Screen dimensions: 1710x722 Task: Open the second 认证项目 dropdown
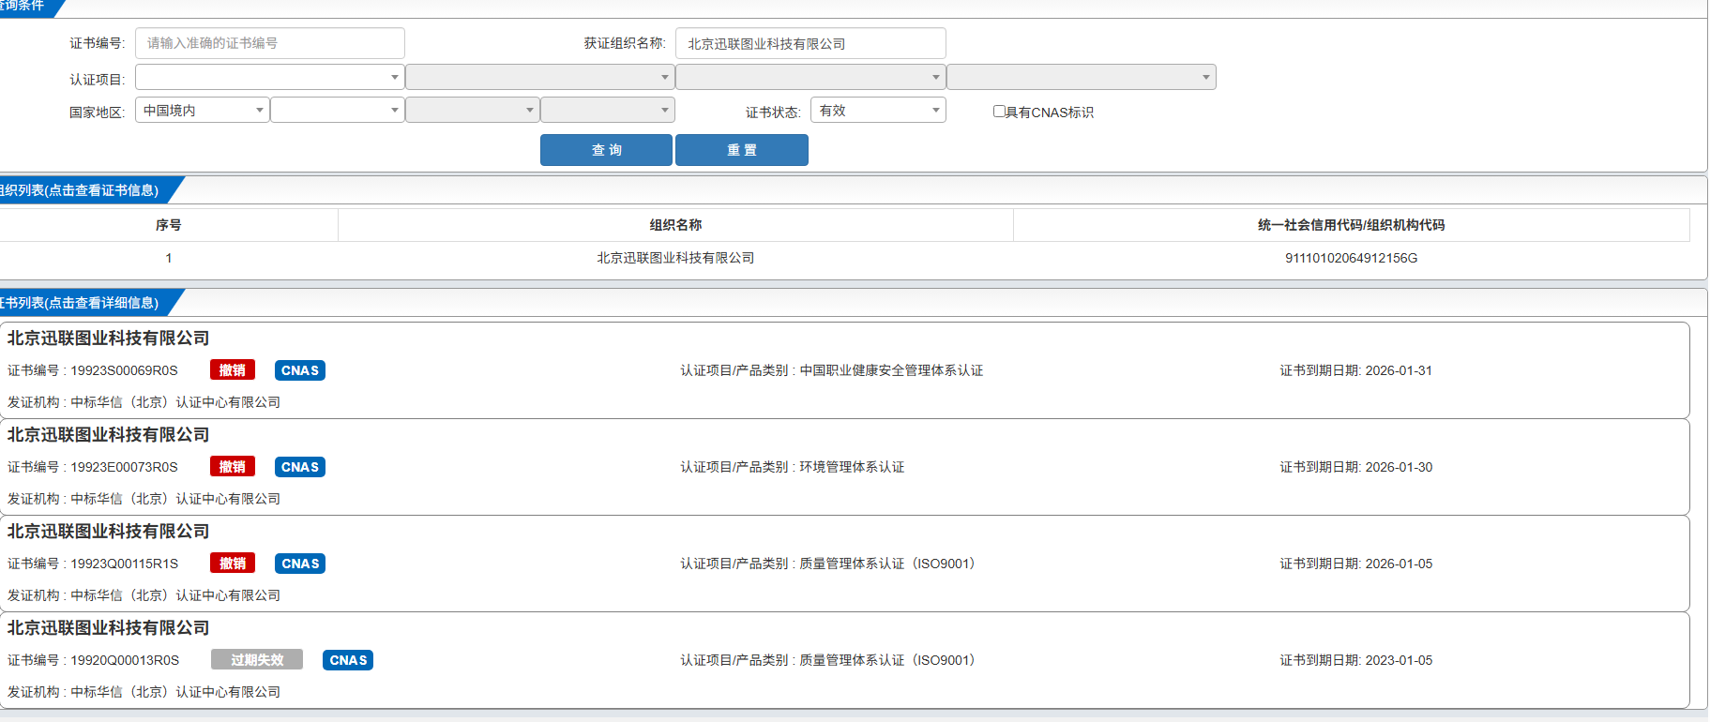click(x=540, y=77)
